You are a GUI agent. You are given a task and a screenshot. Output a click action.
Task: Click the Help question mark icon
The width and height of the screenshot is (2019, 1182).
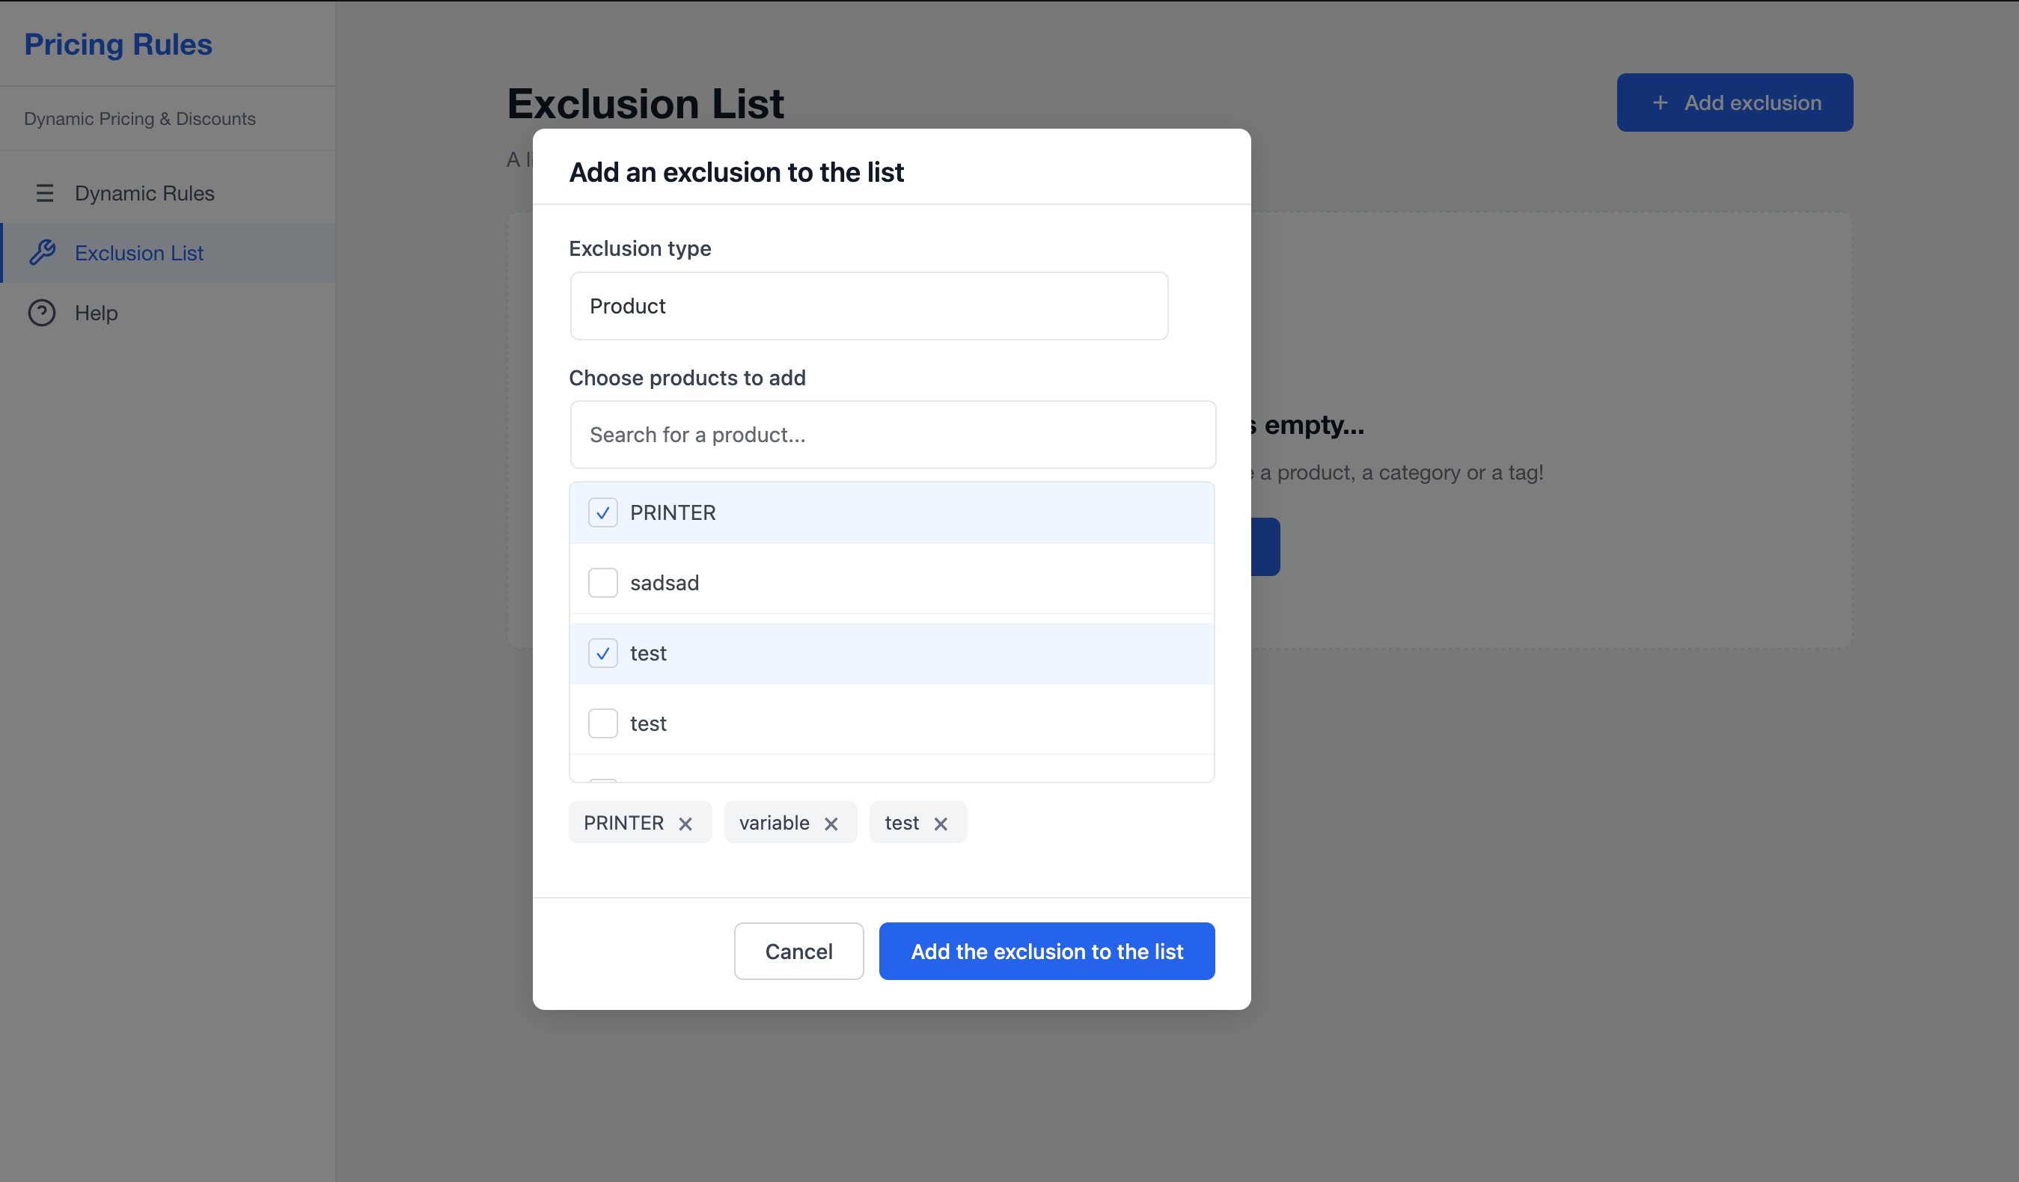pyautogui.click(x=42, y=312)
